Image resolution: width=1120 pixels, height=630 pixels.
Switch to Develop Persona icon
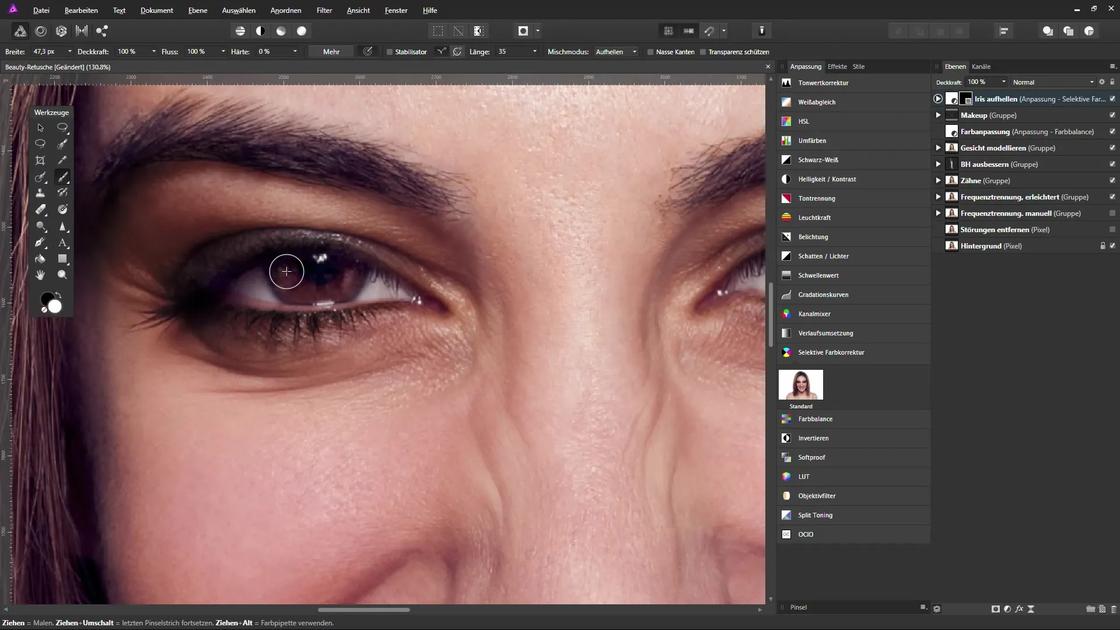pos(61,31)
